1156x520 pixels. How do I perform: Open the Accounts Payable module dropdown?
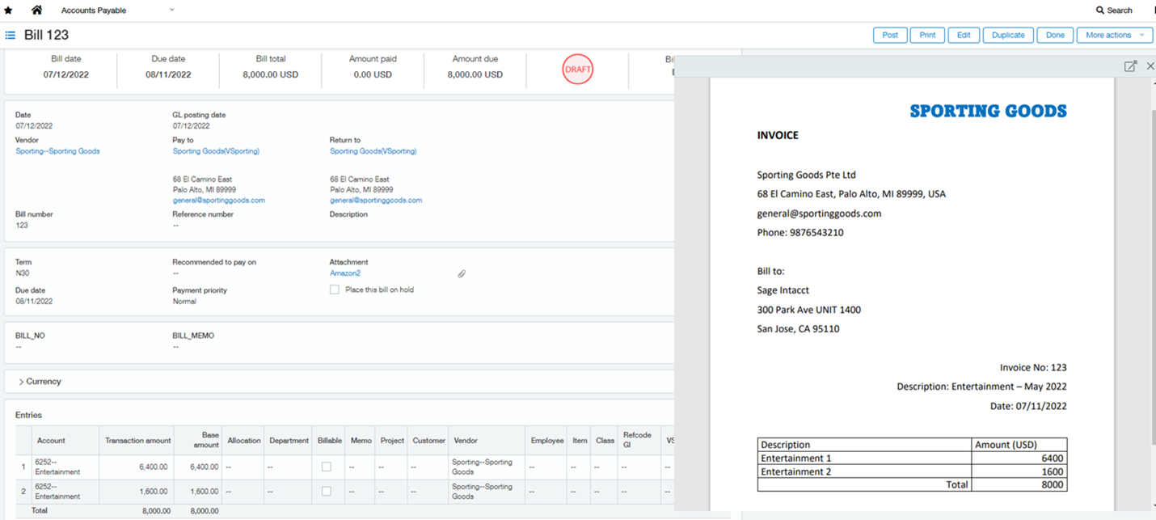click(x=170, y=10)
